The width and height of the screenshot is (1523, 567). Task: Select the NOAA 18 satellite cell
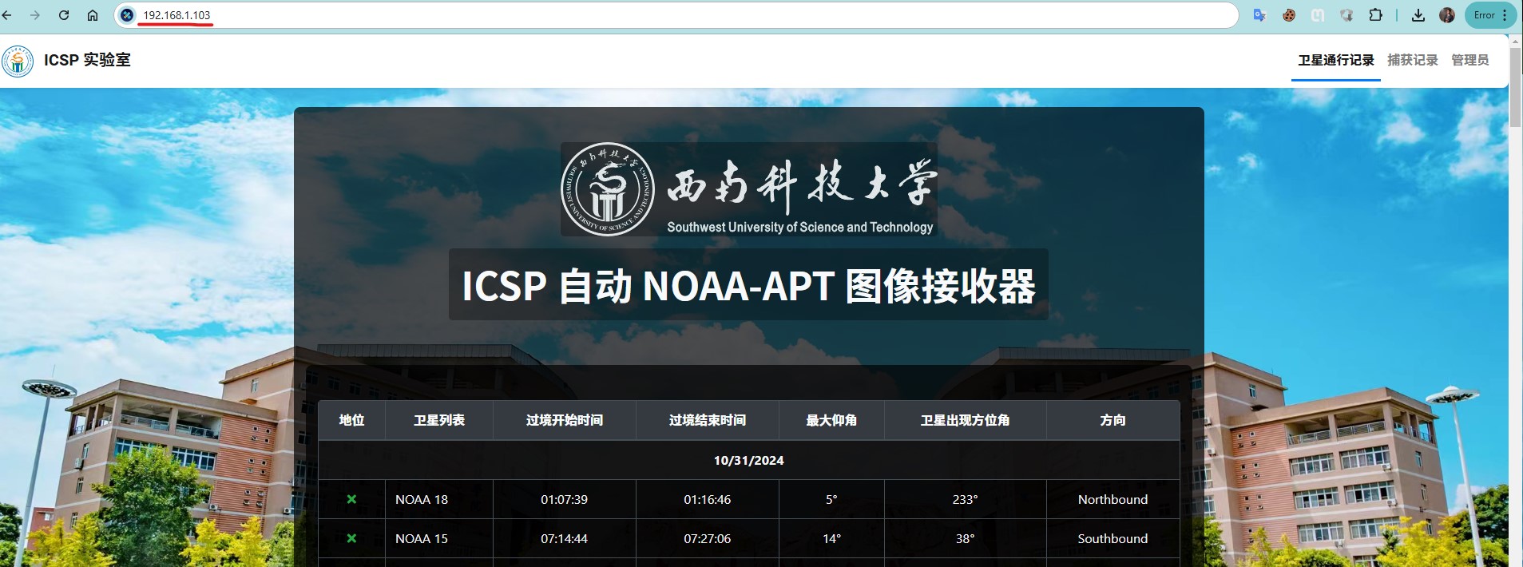439,499
